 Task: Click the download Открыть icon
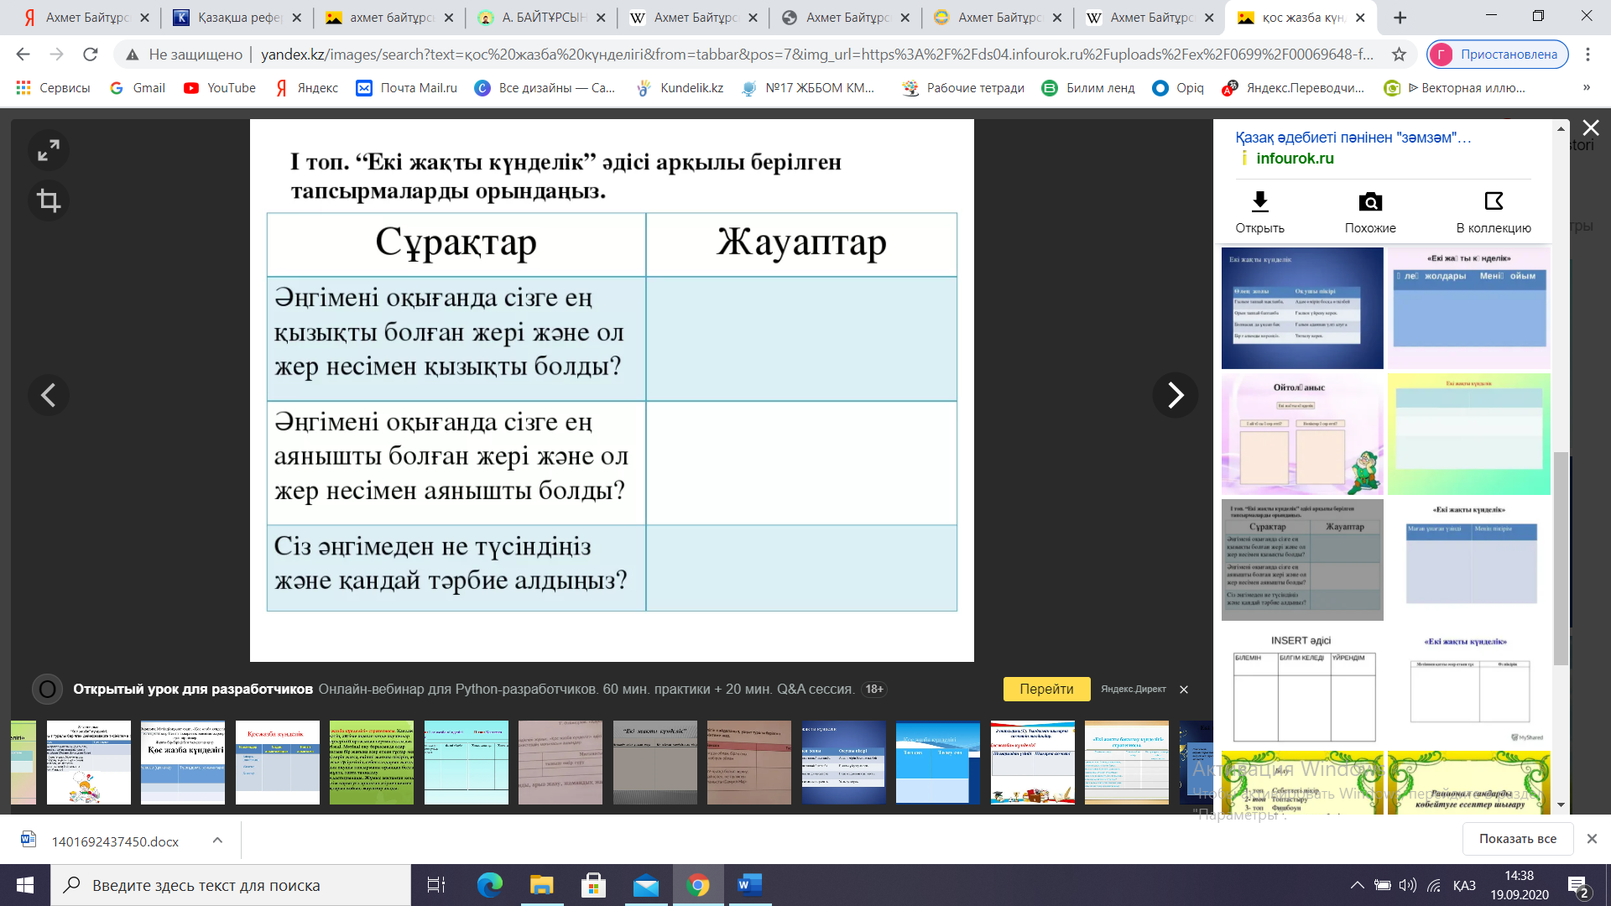click(x=1259, y=201)
